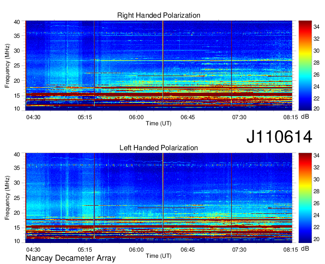
Task: Click the 10 MHz tick on Left Handed plot
Action: 17,241
